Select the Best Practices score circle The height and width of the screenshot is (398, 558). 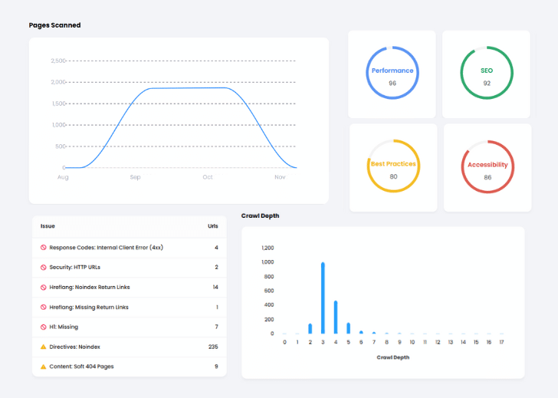(x=393, y=168)
